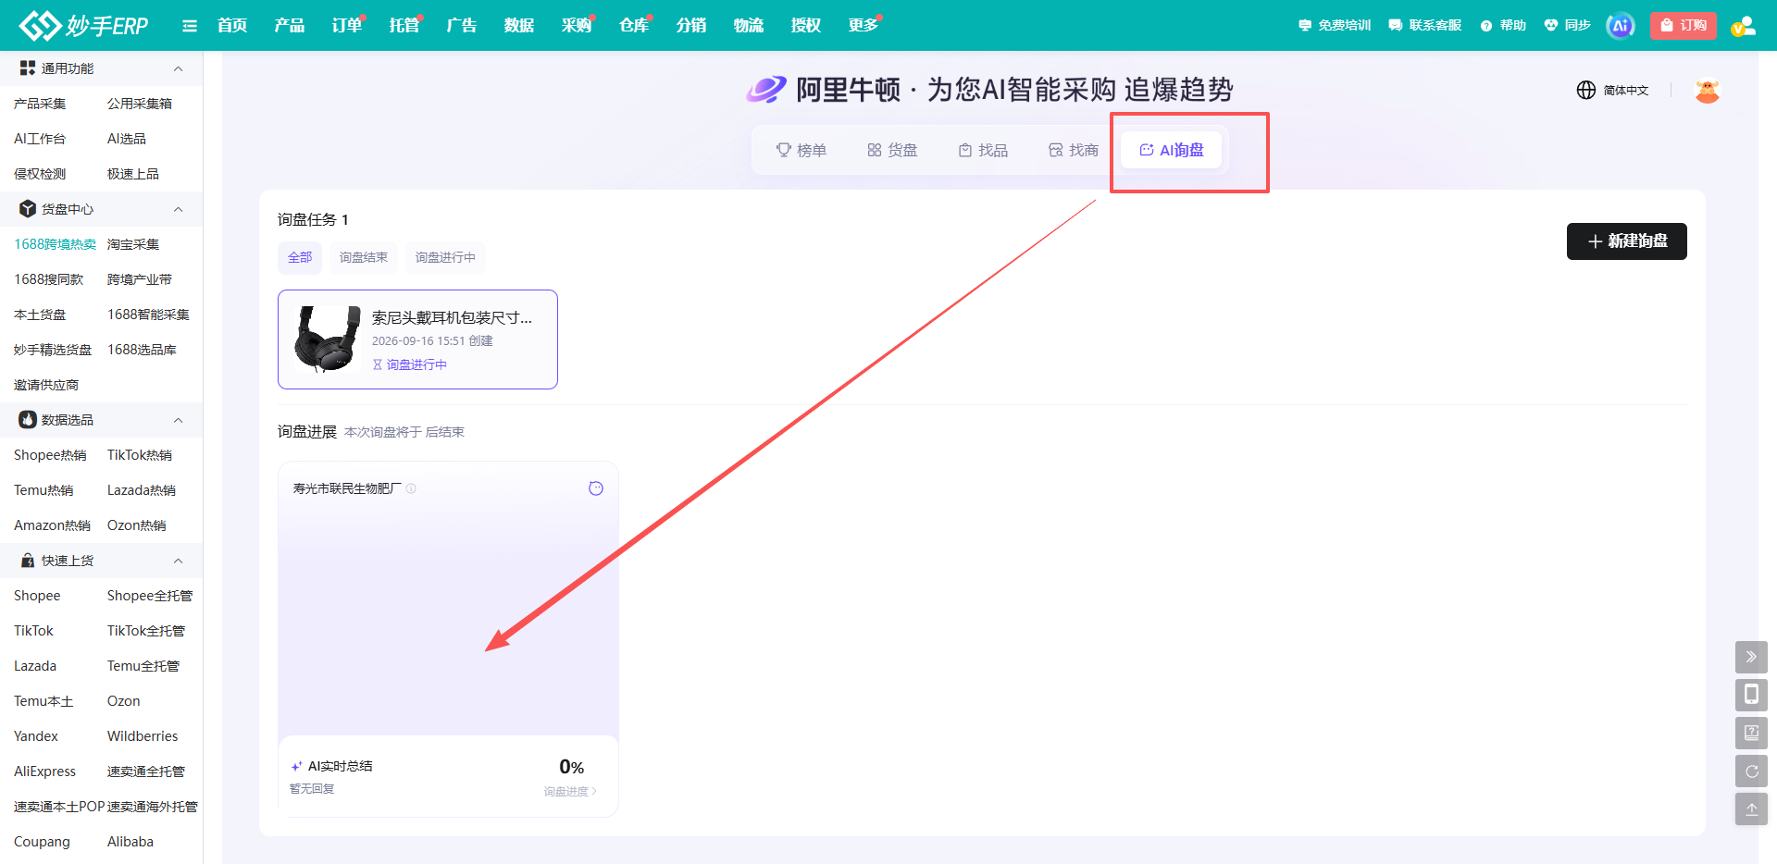Click the info icon beside 寿光市联民生物肥厂
Image resolution: width=1777 pixels, height=864 pixels.
411,488
